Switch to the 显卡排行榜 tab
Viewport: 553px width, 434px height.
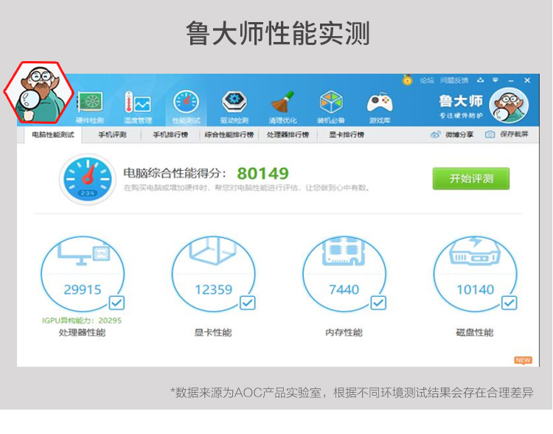click(x=346, y=136)
